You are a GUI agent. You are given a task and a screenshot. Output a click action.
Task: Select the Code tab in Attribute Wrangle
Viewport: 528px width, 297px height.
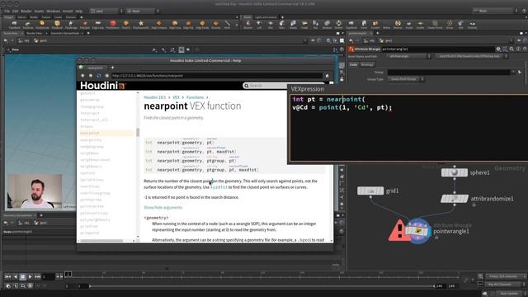click(353, 64)
